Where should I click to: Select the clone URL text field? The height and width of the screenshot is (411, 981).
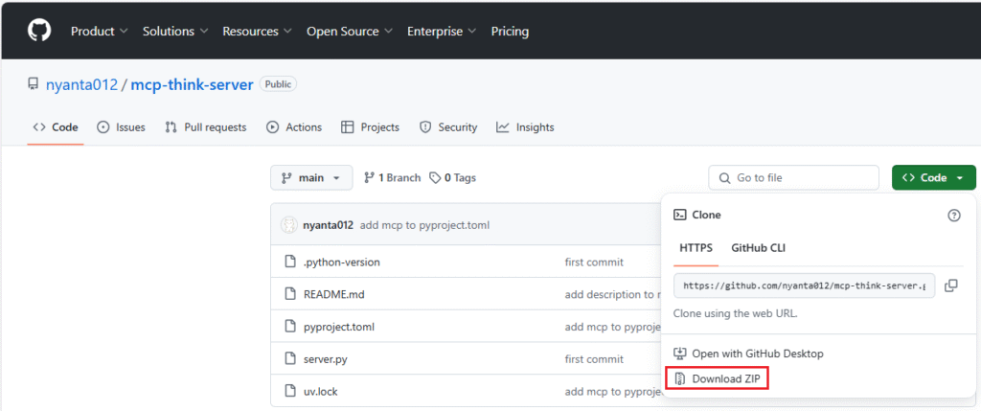(x=804, y=285)
